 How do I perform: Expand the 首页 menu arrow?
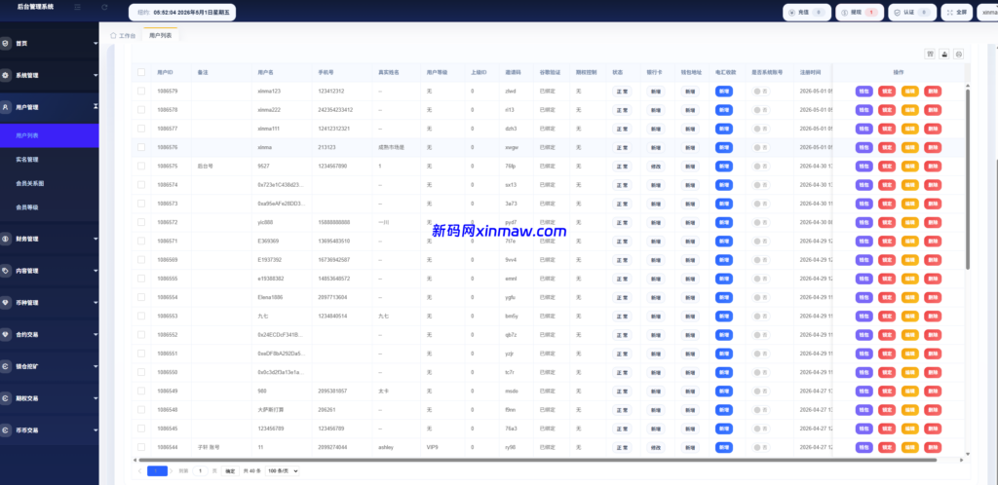pyautogui.click(x=96, y=43)
